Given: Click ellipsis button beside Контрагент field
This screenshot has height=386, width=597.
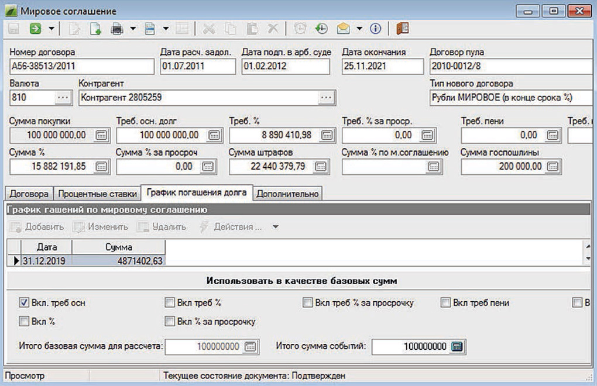Looking at the screenshot, I should [x=327, y=98].
